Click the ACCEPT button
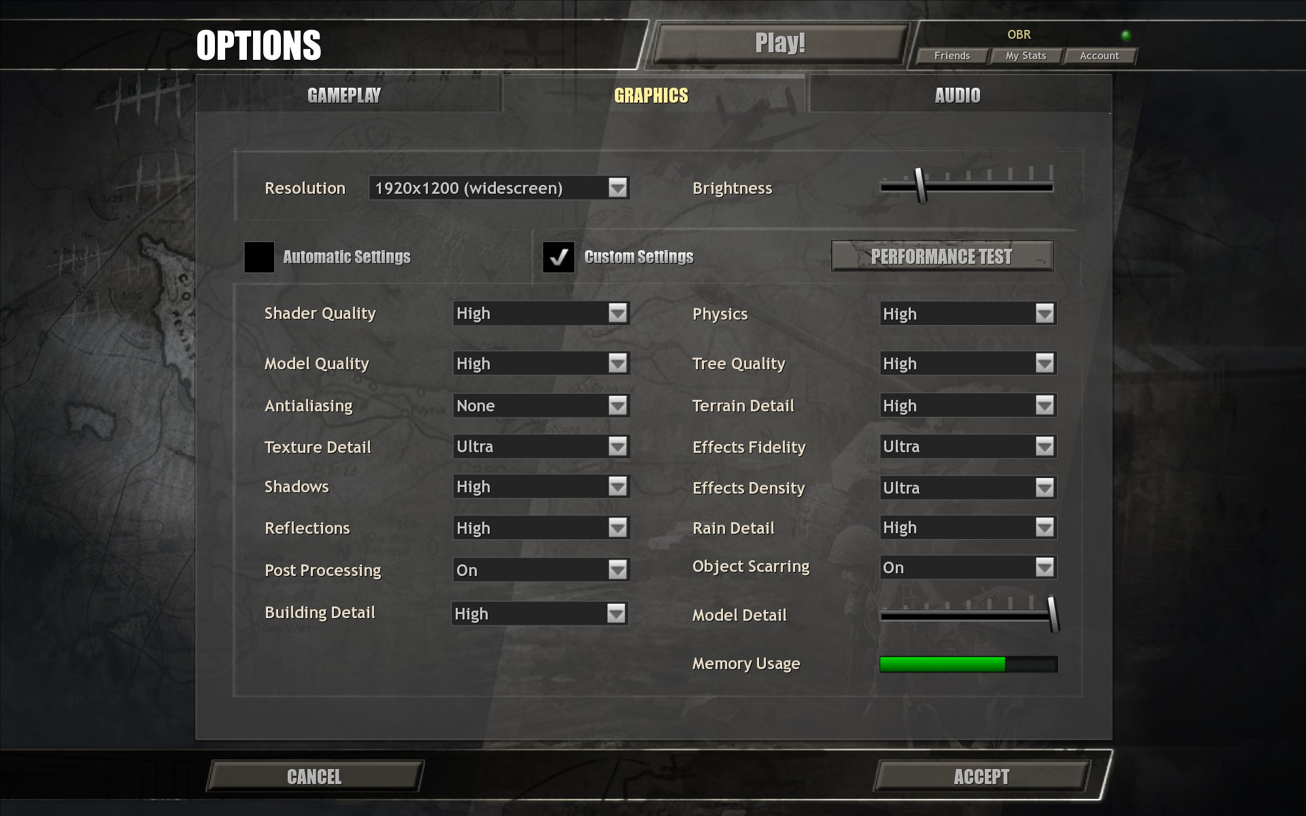This screenshot has height=816, width=1306. (981, 777)
